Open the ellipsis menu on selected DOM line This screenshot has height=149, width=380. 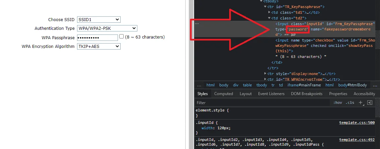coord(197,24)
